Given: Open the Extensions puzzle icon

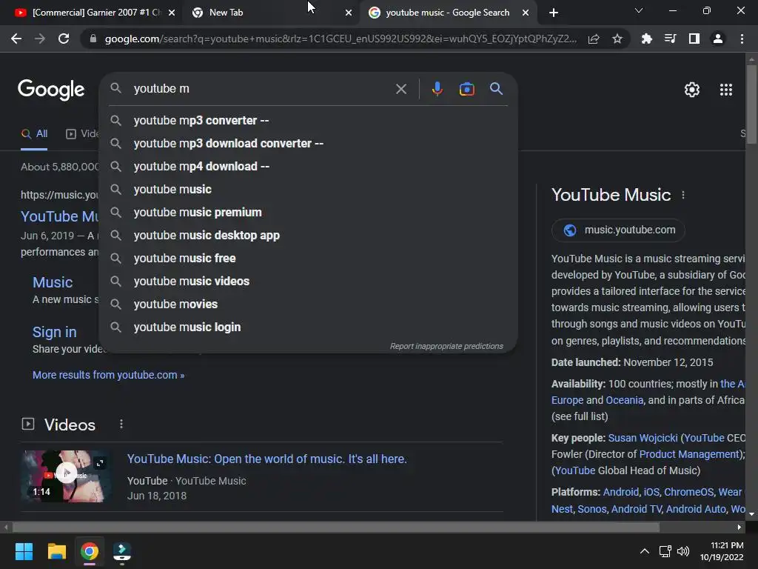Looking at the screenshot, I should pos(646,39).
